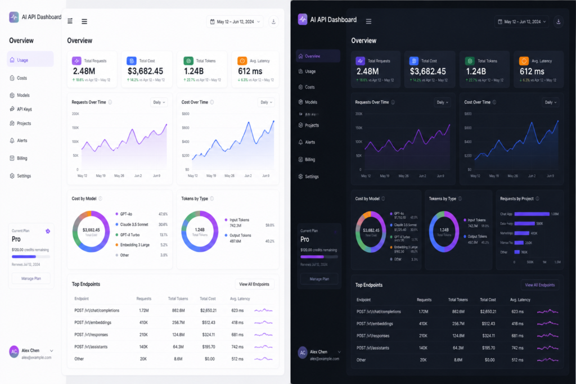Viewport: 576px width, 384px height.
Task: Click the Models cube icon in the dark sidebar
Action: click(301, 102)
